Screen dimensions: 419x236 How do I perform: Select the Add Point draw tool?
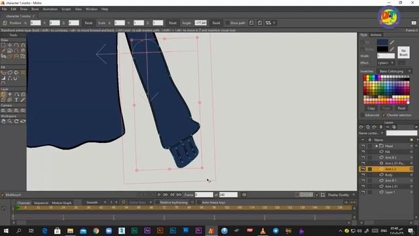tap(16, 45)
